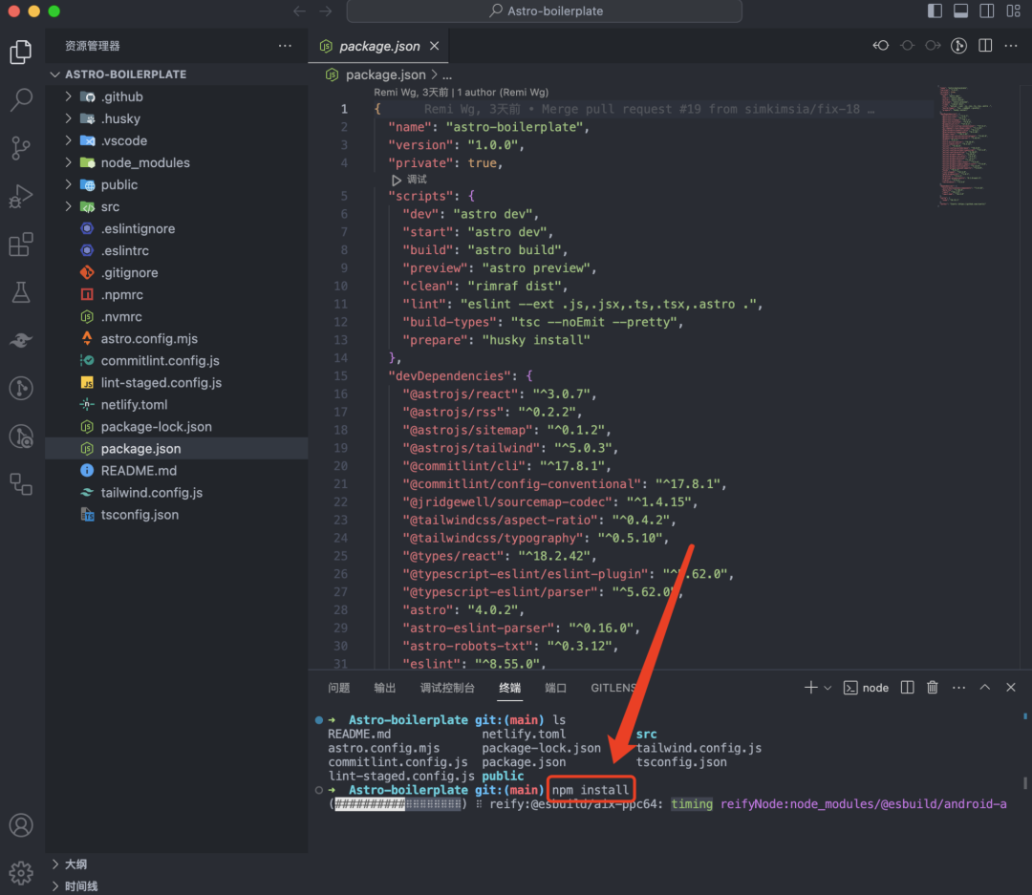Screen dimensions: 1032x895
Task: Open the Manage settings gear
Action: tap(21, 871)
